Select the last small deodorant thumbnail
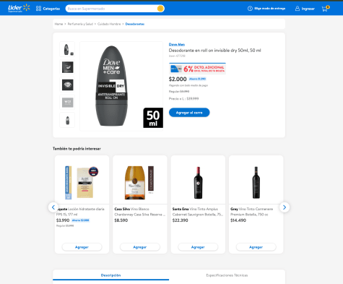 (67, 120)
